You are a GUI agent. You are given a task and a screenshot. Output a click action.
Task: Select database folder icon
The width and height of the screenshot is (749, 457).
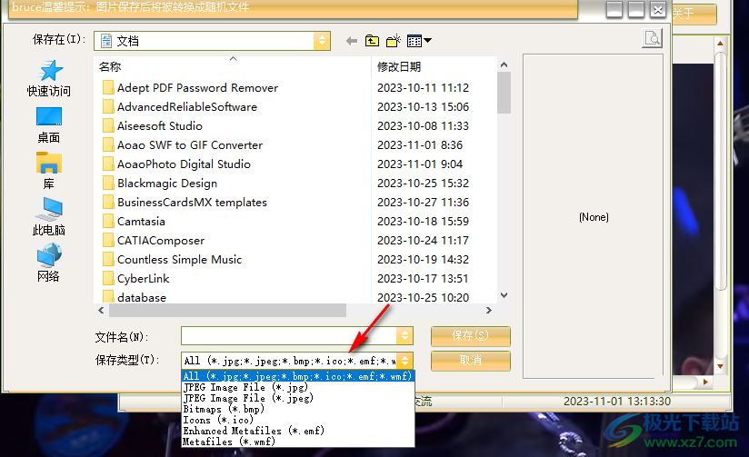pos(108,297)
